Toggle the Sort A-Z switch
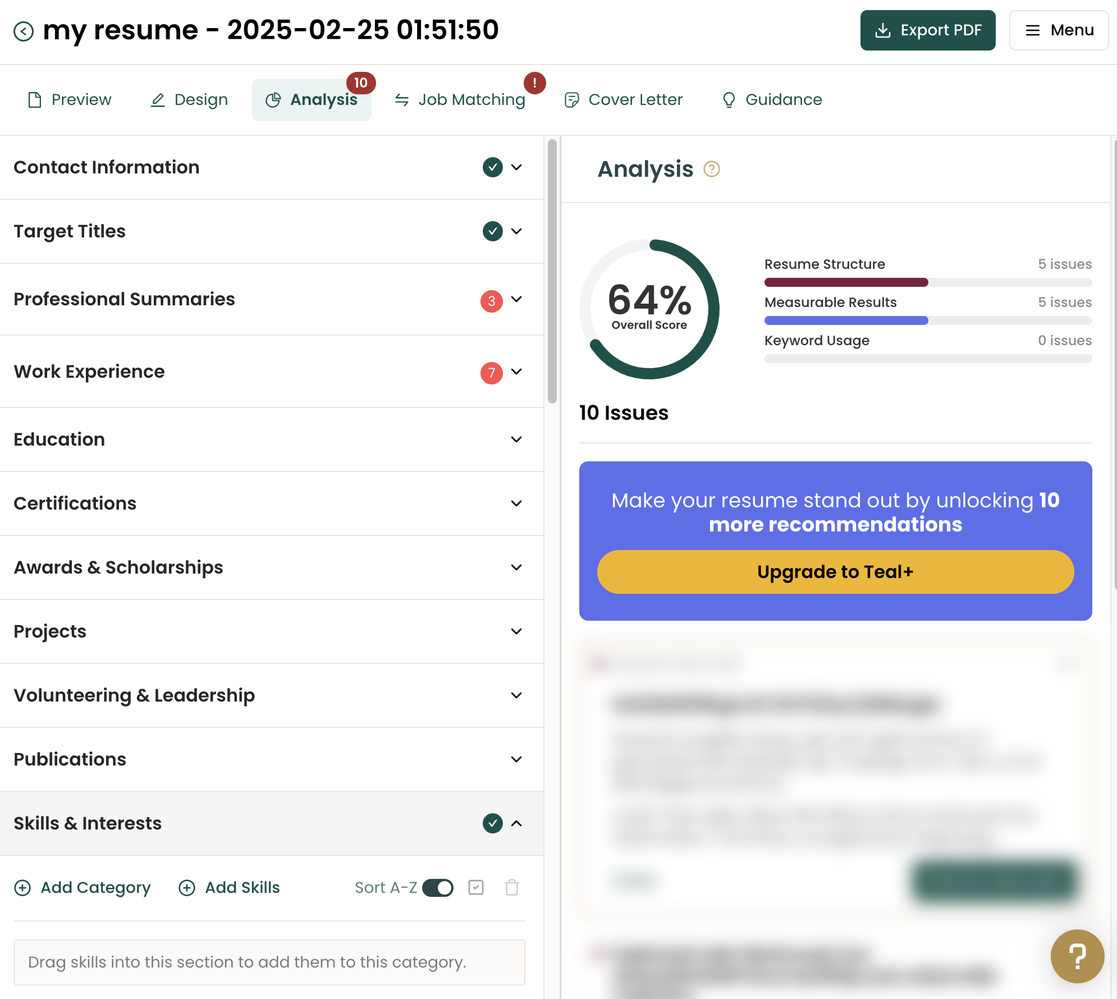This screenshot has width=1117, height=999. tap(438, 887)
